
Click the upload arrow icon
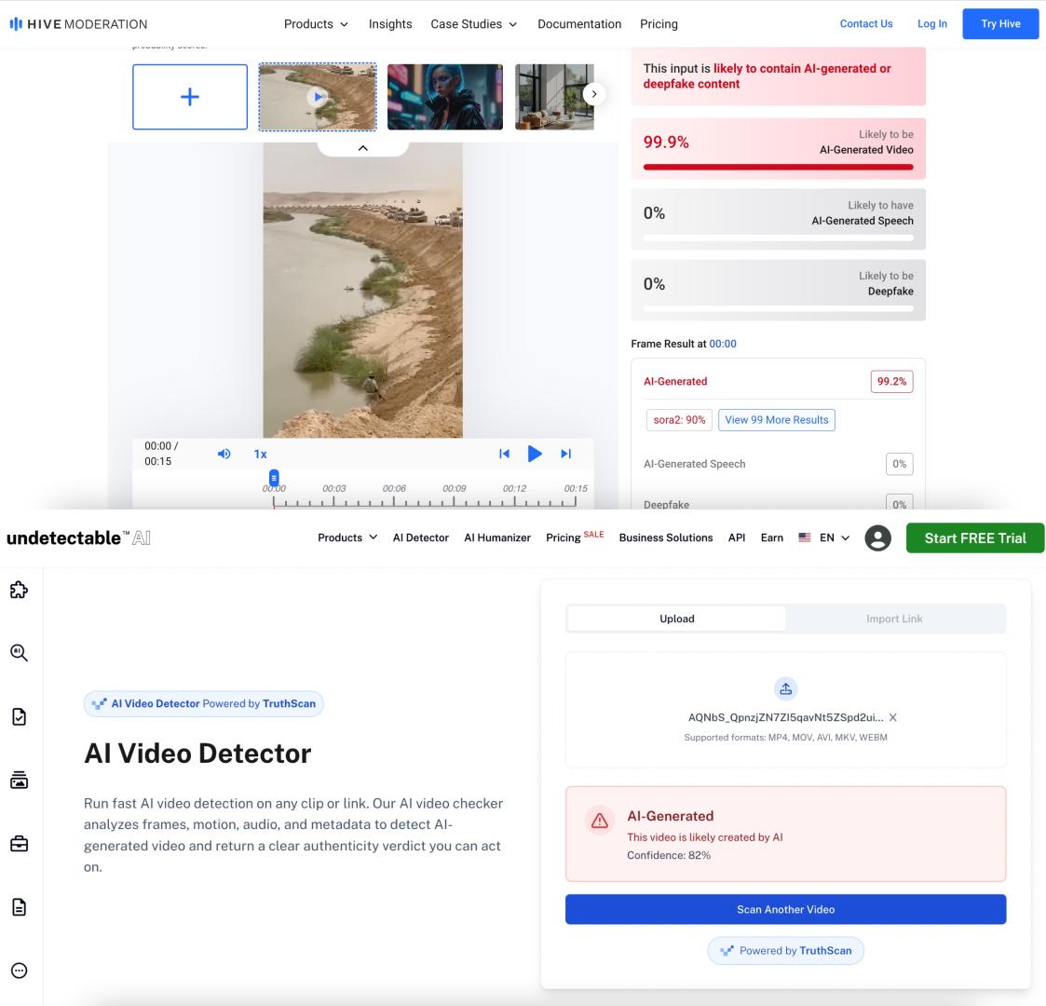click(x=786, y=689)
